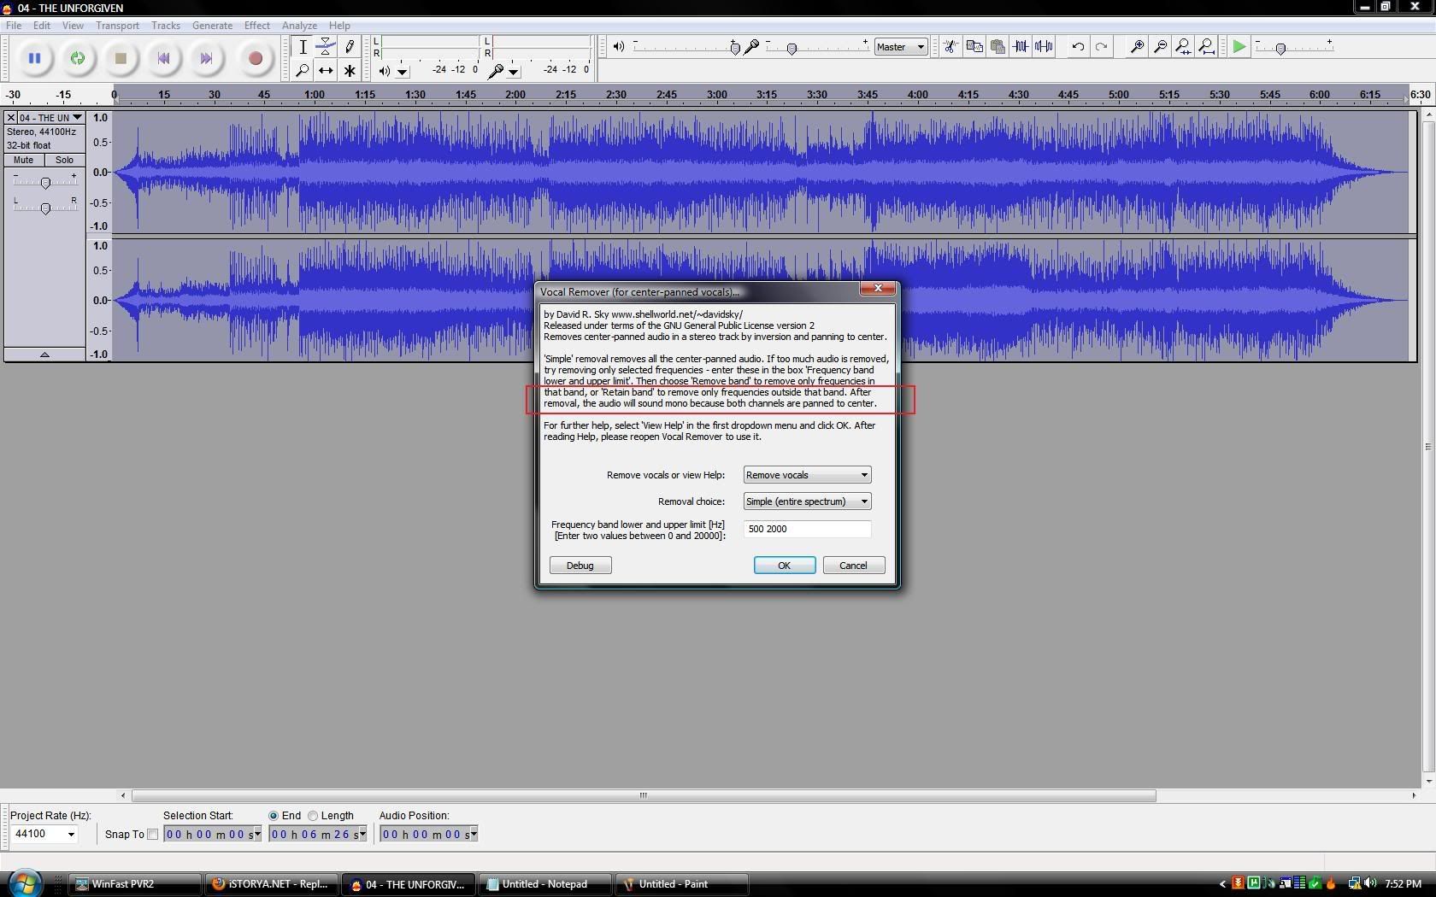Select the Length radio button
1436x897 pixels.
(x=313, y=816)
